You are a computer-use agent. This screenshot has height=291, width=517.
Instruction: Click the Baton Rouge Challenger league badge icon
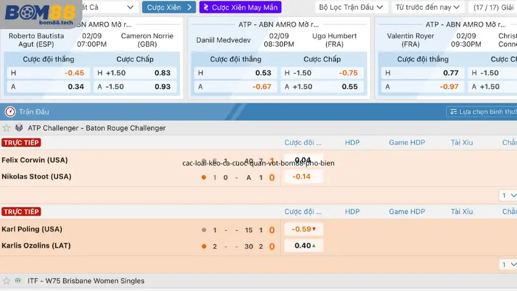19,127
